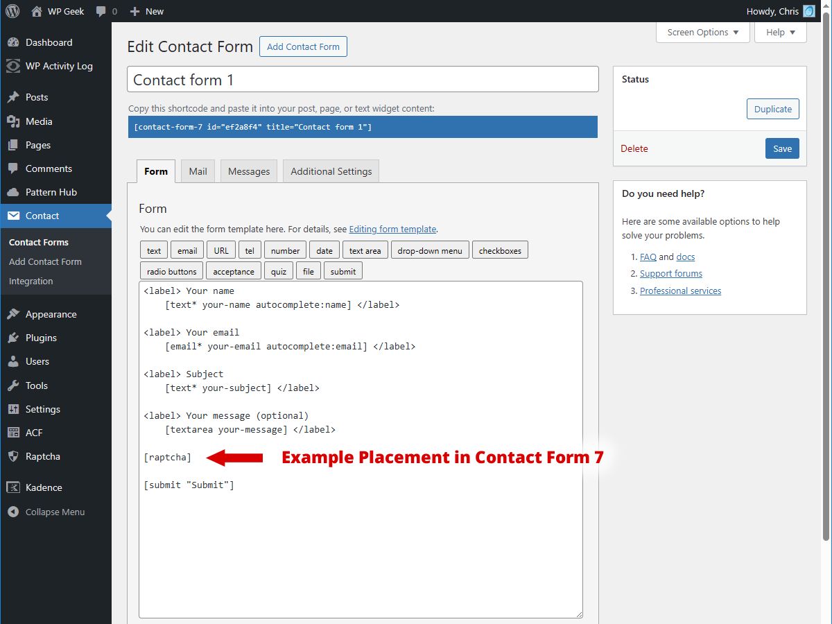Viewport: 832px width, 624px height.
Task: Click the Dashboard gauge icon in sidebar
Action: click(13, 42)
